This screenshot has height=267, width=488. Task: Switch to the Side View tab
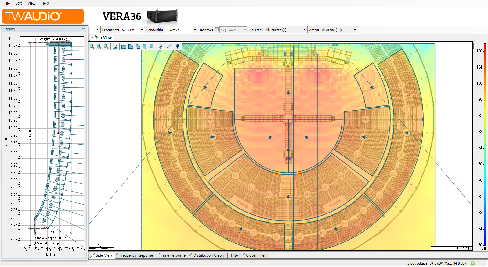pyautogui.click(x=104, y=255)
